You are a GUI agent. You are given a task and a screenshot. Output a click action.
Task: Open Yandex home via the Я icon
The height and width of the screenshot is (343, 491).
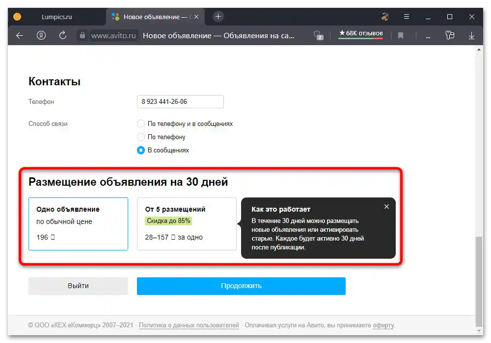click(41, 35)
